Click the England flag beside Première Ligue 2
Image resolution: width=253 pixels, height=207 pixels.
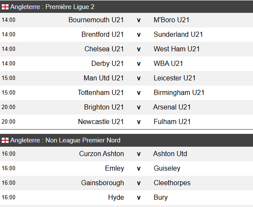[5, 7]
